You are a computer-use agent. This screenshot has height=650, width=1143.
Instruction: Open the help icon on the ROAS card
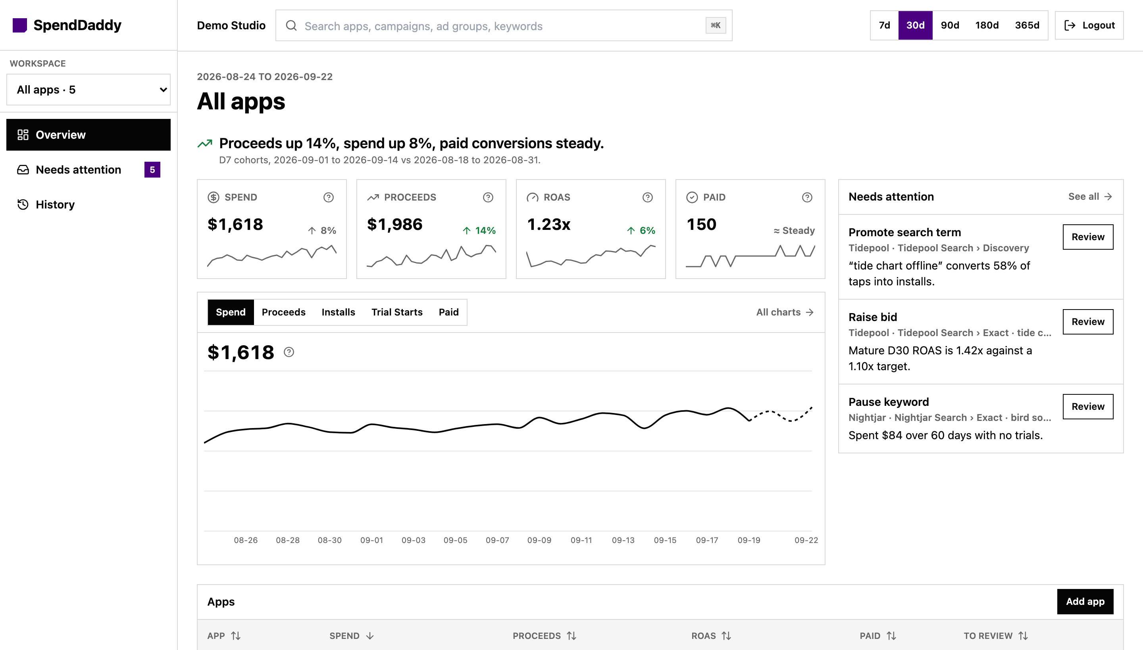point(648,197)
